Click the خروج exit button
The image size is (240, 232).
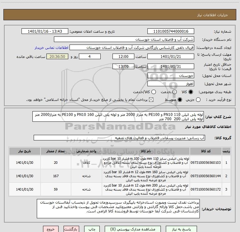(x=51, y=229)
